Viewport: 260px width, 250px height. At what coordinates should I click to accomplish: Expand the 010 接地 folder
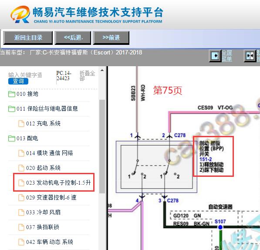27,94
